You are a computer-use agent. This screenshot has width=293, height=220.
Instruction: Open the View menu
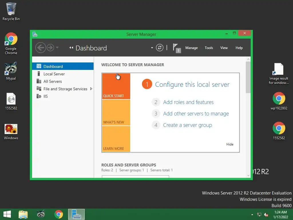click(224, 48)
